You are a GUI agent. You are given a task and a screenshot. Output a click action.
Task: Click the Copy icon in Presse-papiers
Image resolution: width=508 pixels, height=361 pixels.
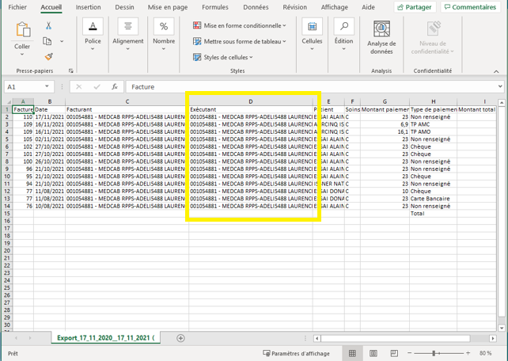click(47, 41)
